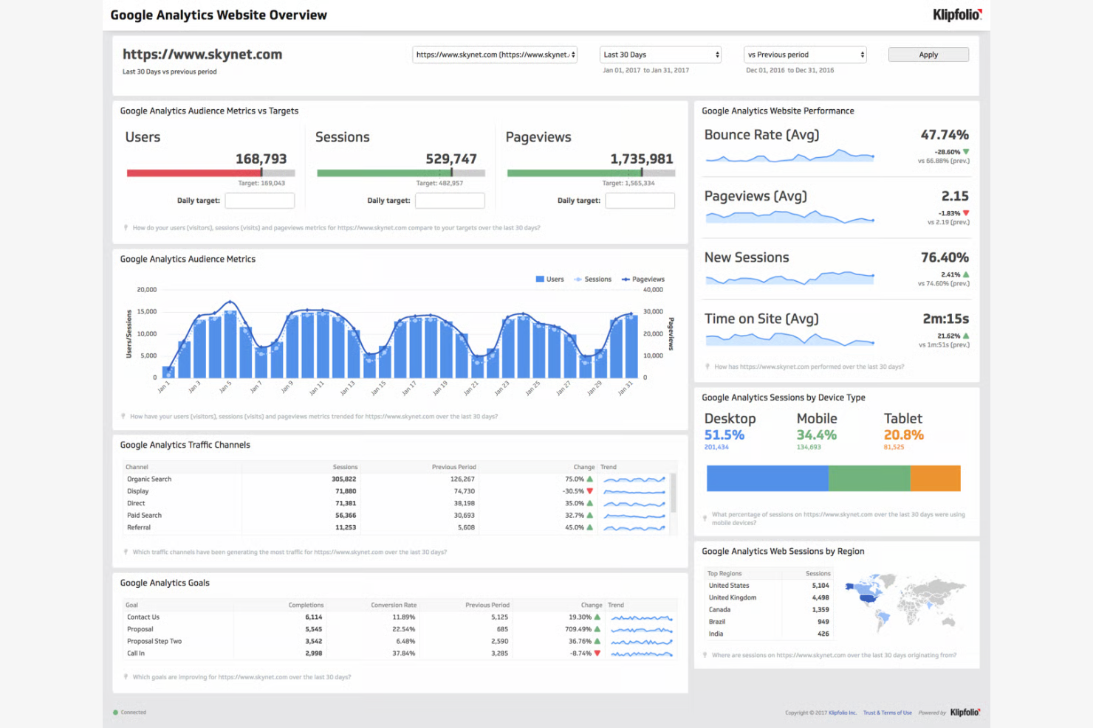The width and height of the screenshot is (1093, 728).
Task: Click the Top Regions column header
Action: click(724, 573)
